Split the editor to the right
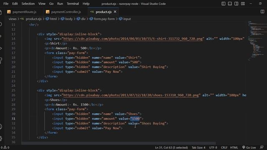This screenshot has width=267, height=150. tap(262, 12)
